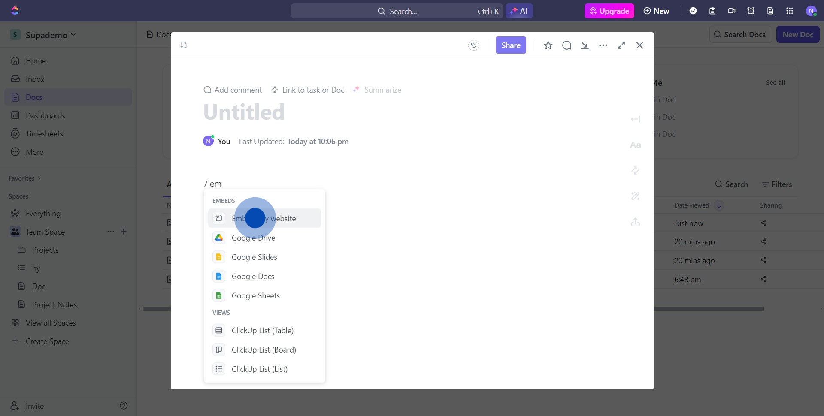Select ClickUp List (Board) view
This screenshot has height=416, width=824.
[x=264, y=350]
